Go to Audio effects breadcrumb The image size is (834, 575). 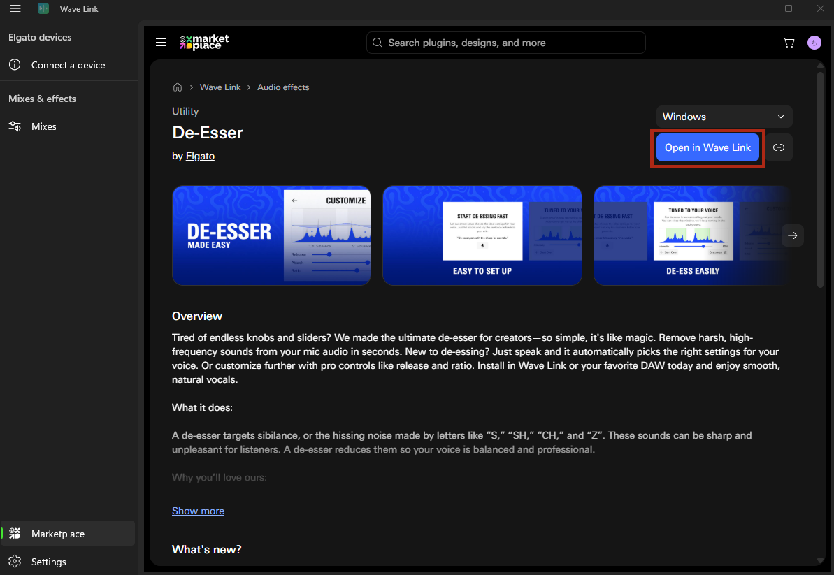pos(283,87)
